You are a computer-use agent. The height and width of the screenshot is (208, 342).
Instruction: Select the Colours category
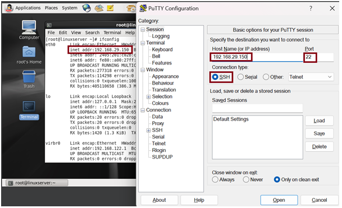160,103
